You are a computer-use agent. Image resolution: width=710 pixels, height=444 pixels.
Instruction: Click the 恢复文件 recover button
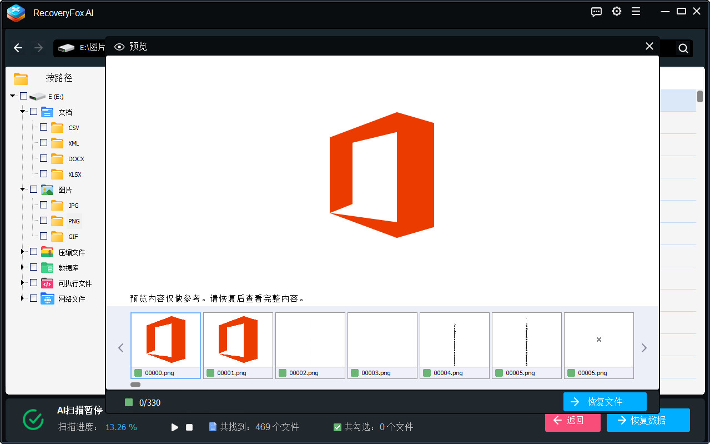point(605,402)
